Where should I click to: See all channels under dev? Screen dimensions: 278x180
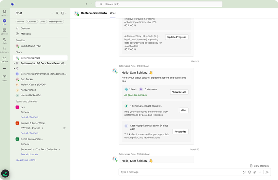tap(30, 117)
